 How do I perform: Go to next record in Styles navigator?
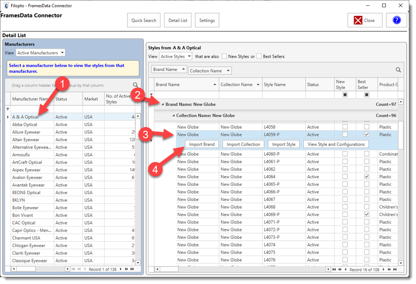click(x=384, y=270)
